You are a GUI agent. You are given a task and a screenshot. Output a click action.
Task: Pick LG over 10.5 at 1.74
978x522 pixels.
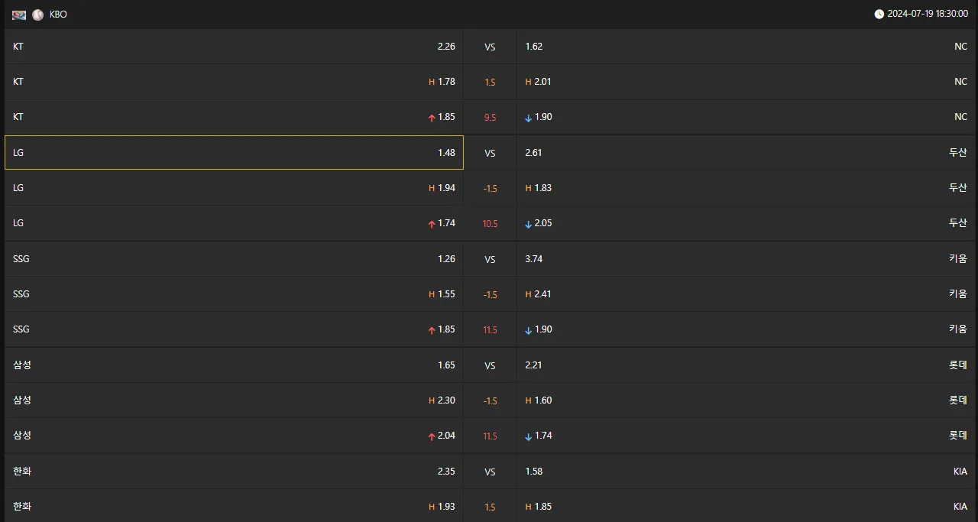[x=234, y=223]
